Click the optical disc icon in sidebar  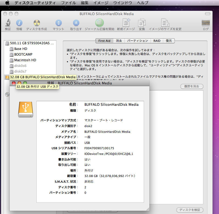[7, 94]
